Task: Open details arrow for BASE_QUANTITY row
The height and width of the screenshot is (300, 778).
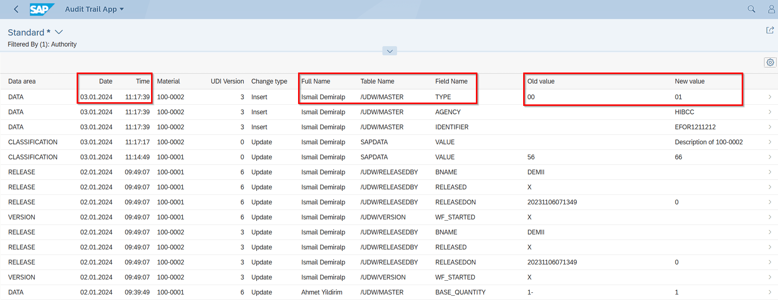Action: click(770, 292)
